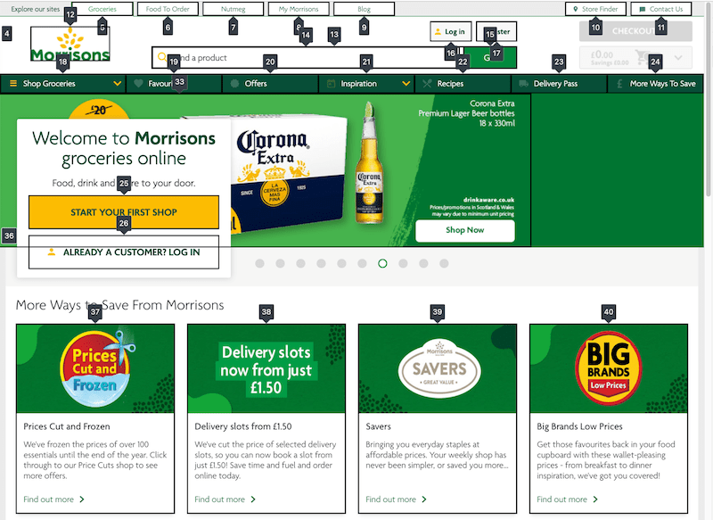Click the arrow next to Savers Find out more
Image resolution: width=713 pixels, height=520 pixels.
click(424, 499)
